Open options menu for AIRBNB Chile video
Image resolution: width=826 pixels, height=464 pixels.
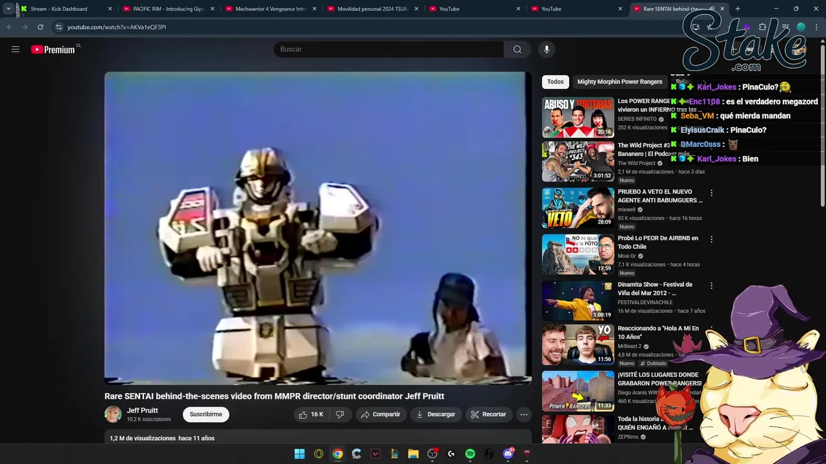(711, 239)
